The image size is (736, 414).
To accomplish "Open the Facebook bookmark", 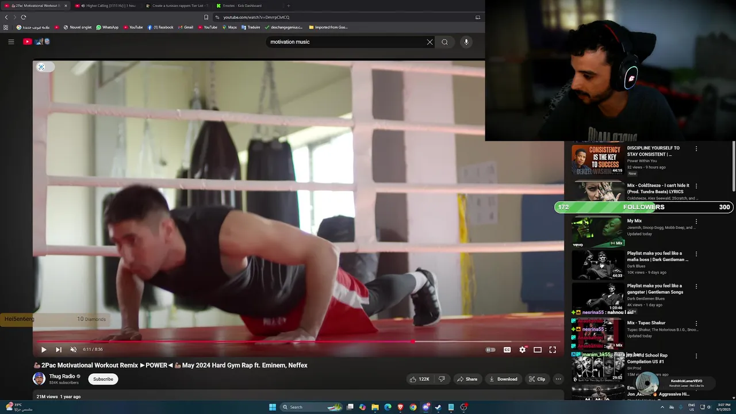I will (160, 27).
